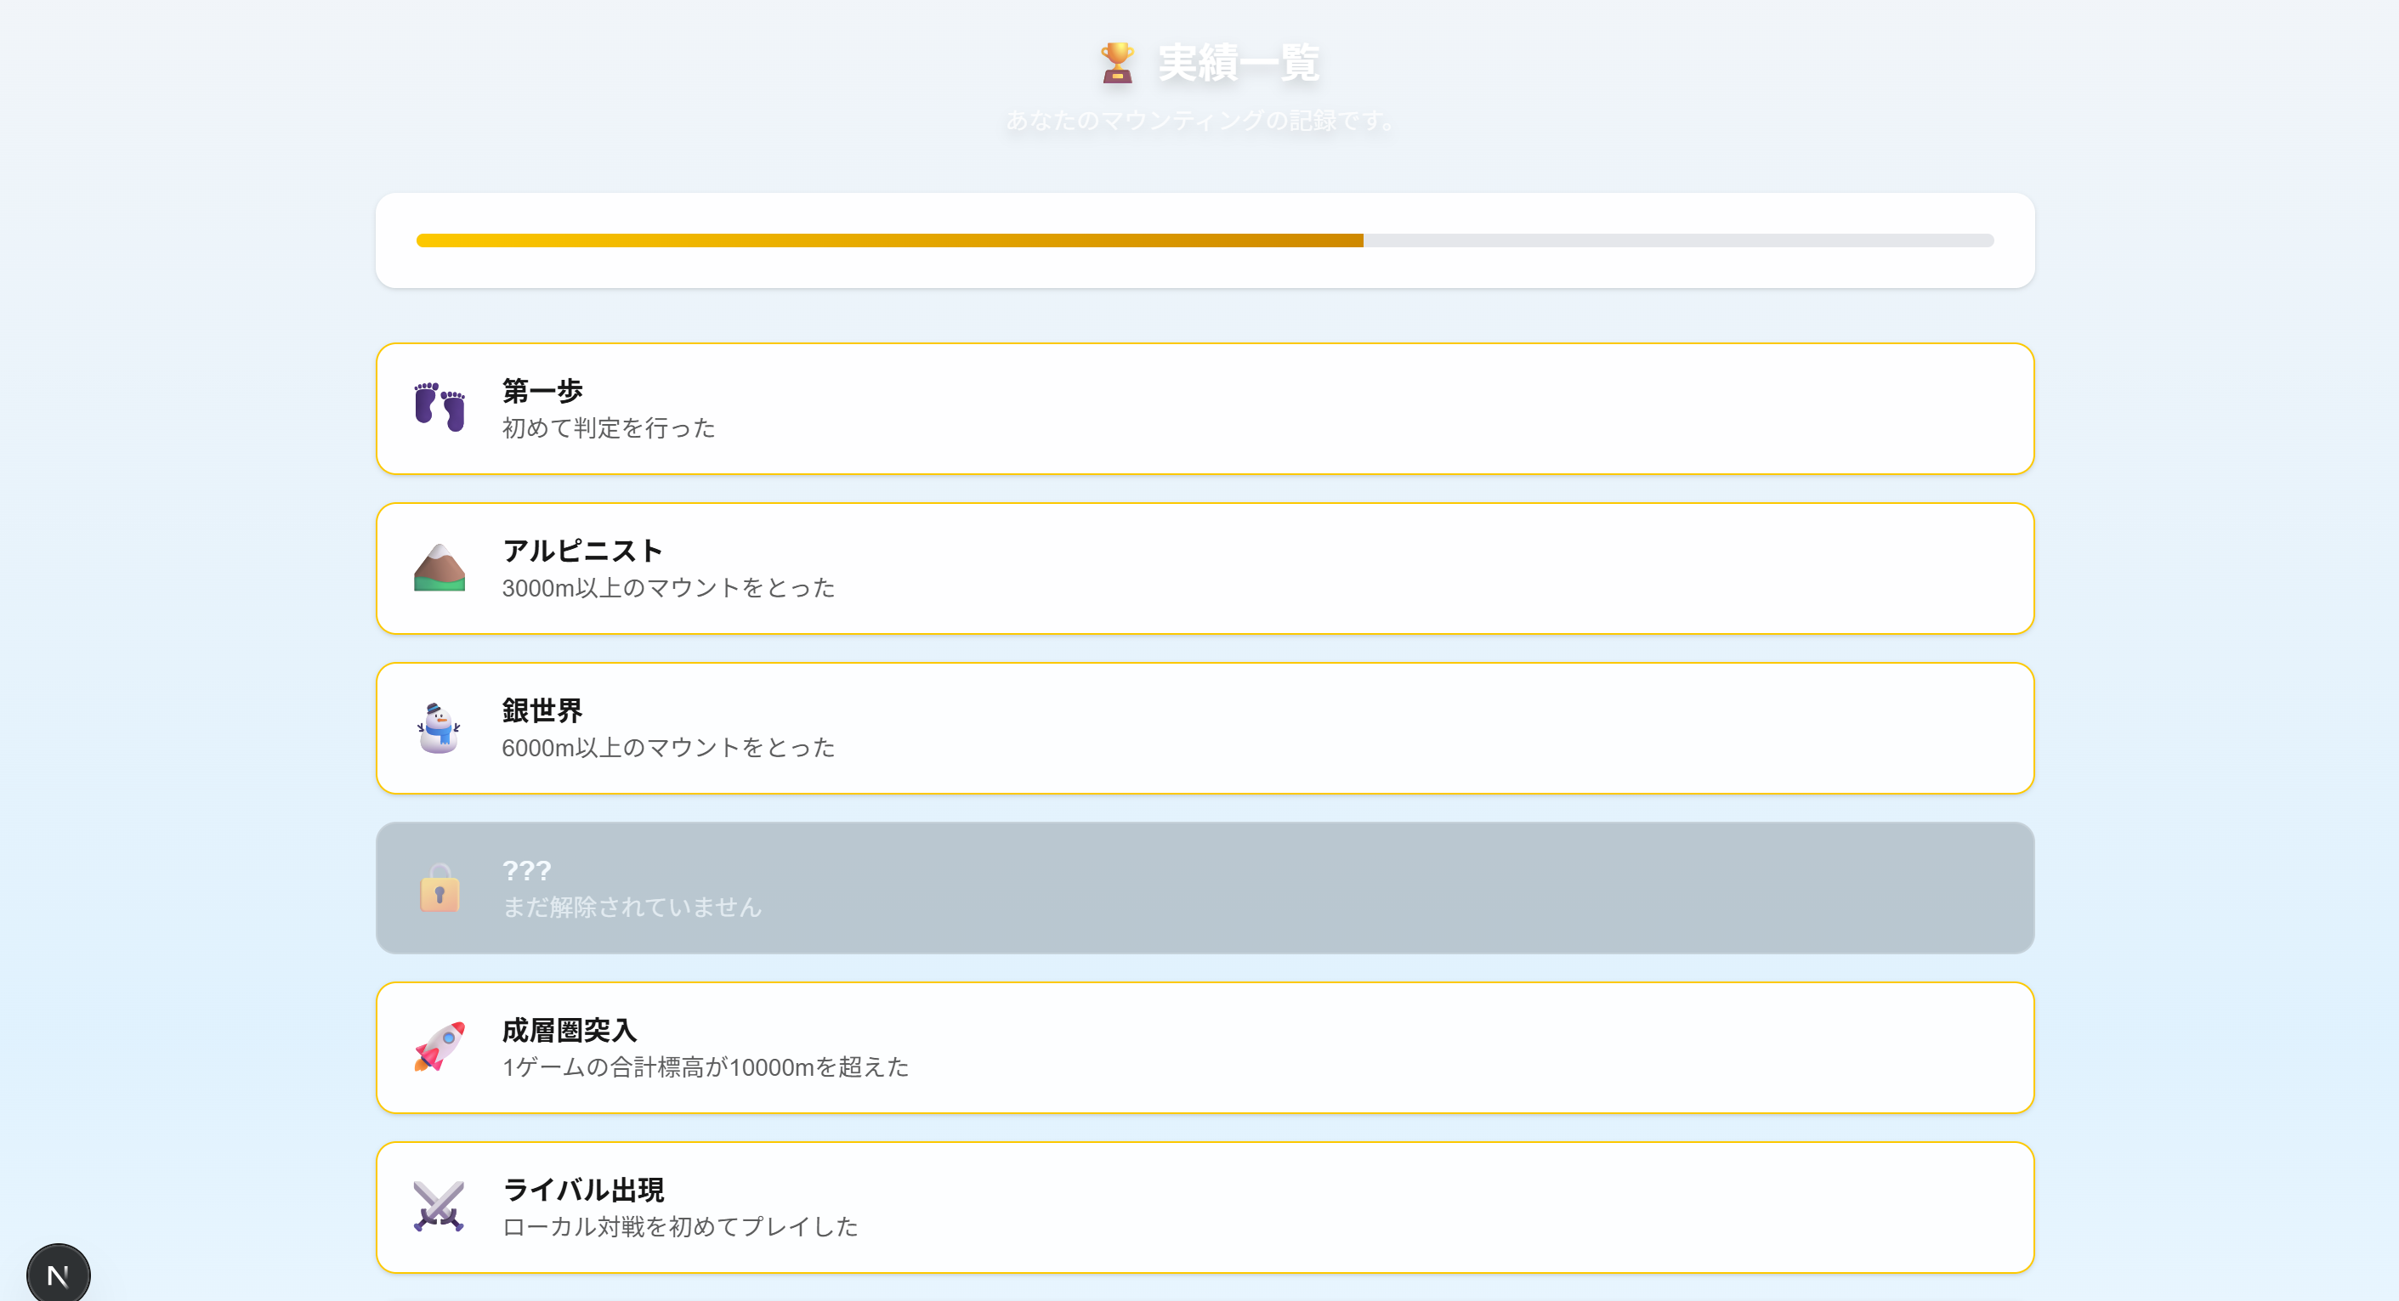Click the locked ??? achievement title
Viewport: 2399px width, 1301px height.
(526, 871)
